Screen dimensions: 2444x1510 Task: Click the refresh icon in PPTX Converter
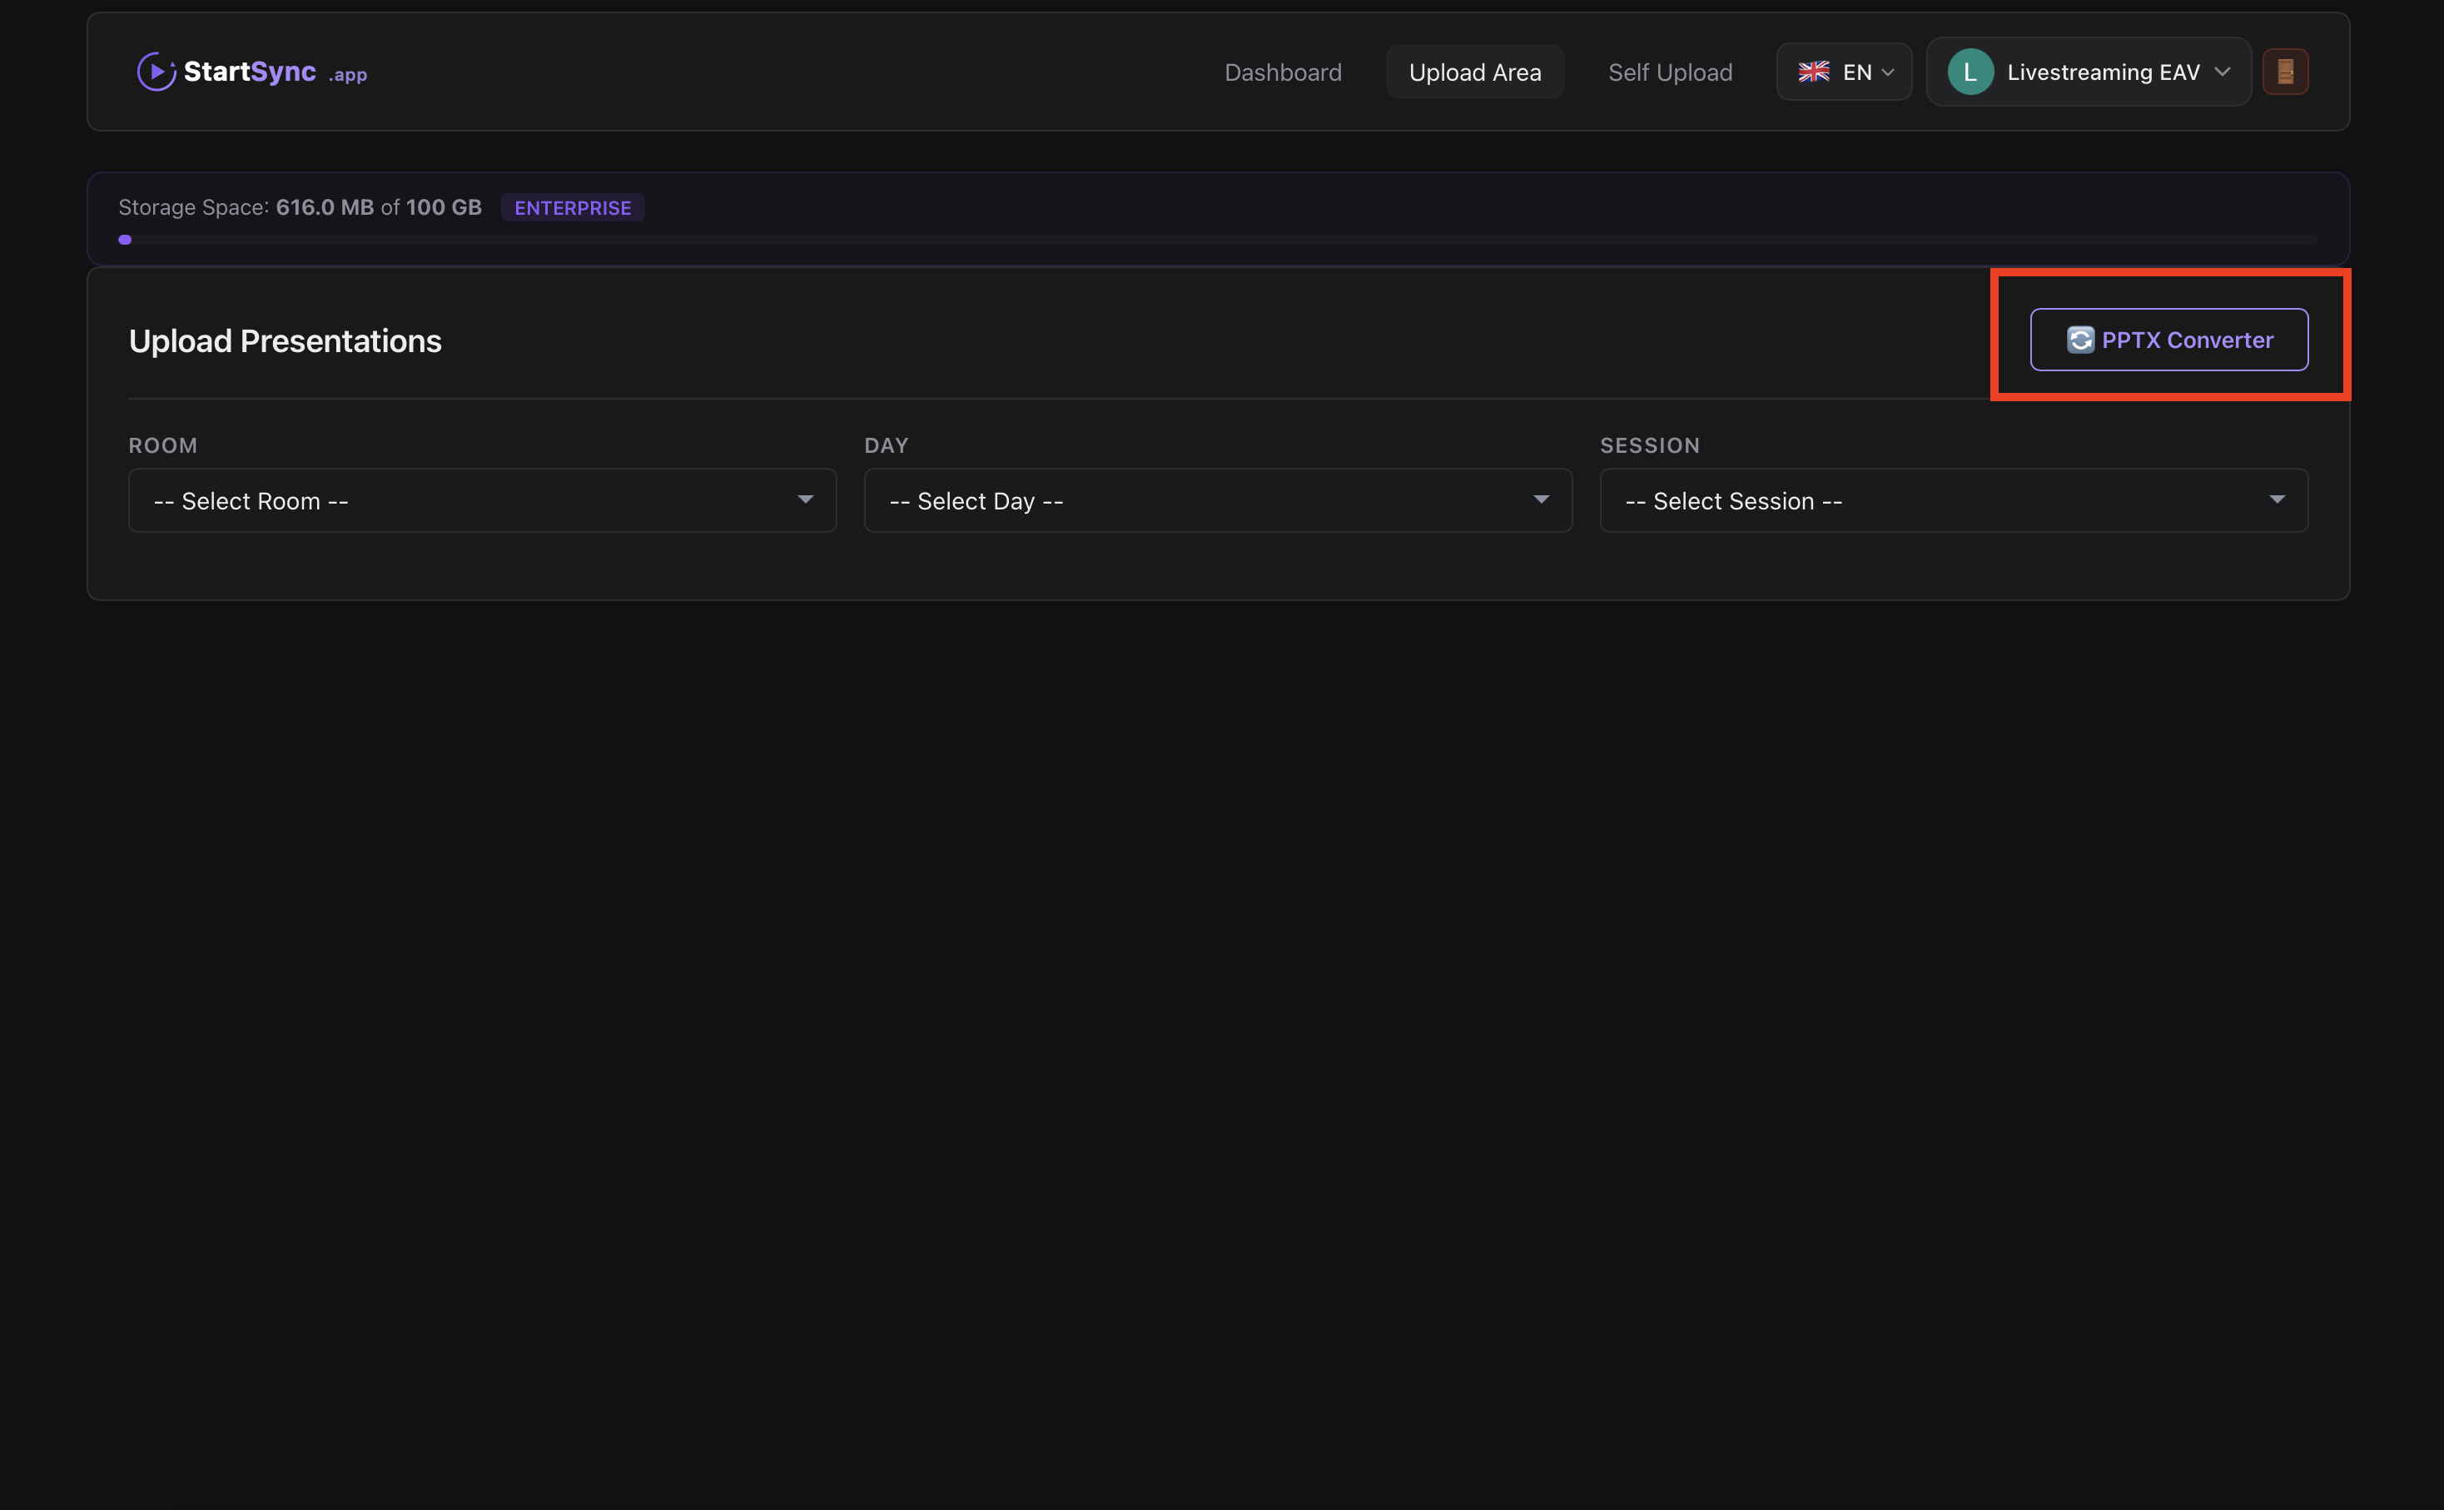point(2079,340)
